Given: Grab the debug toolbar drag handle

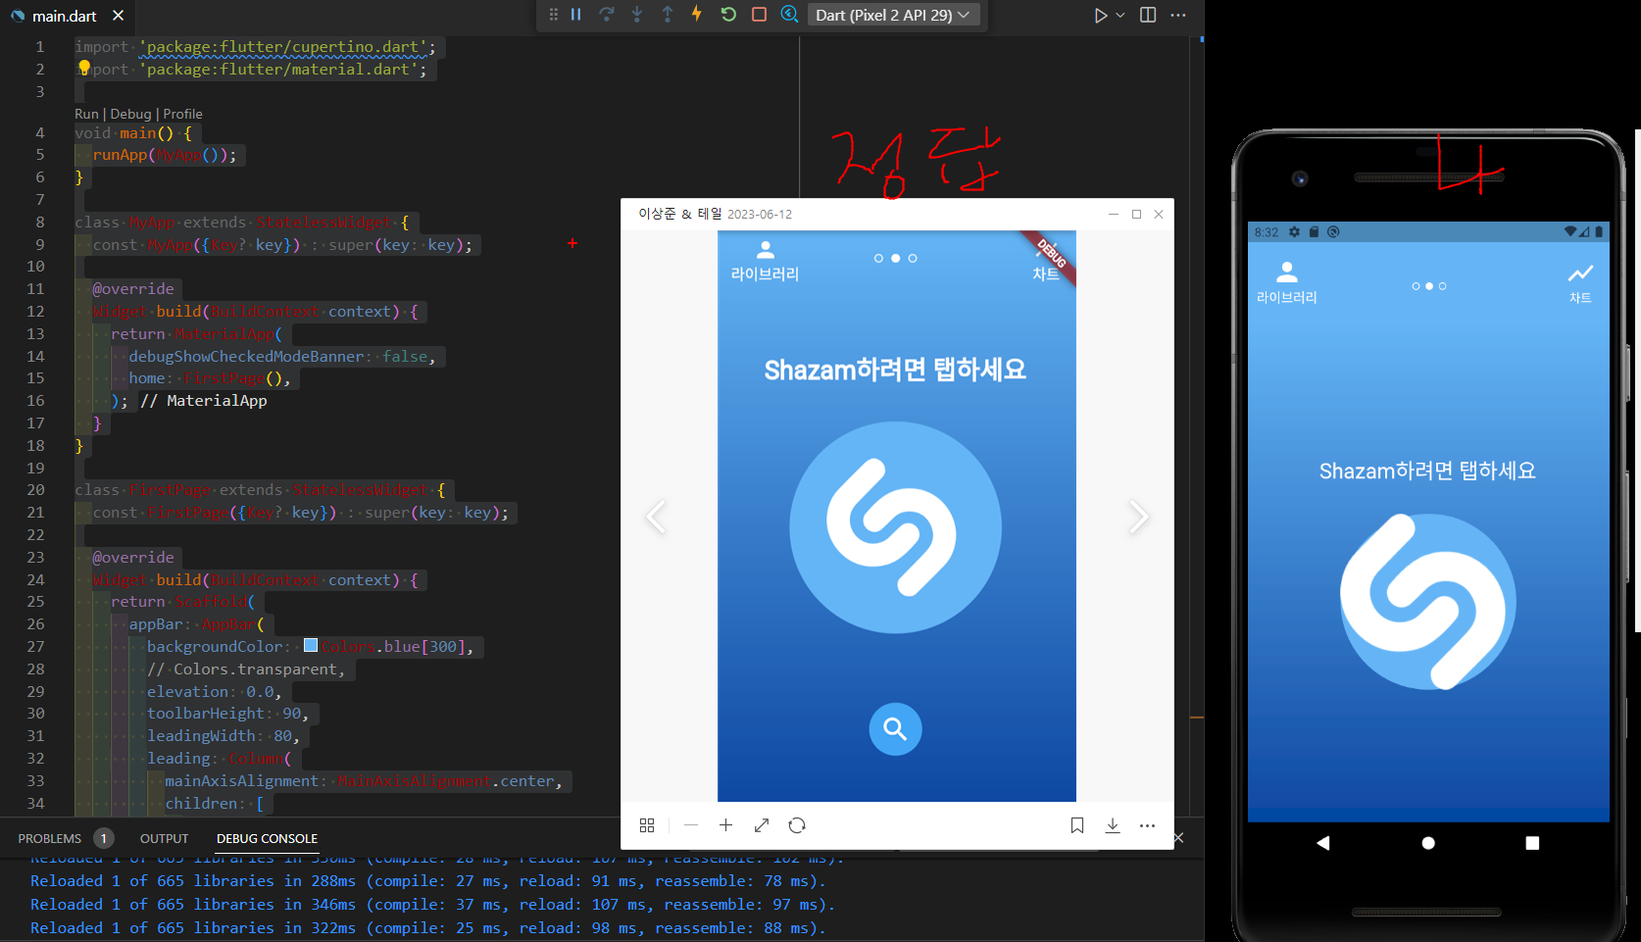Looking at the screenshot, I should tap(553, 15).
